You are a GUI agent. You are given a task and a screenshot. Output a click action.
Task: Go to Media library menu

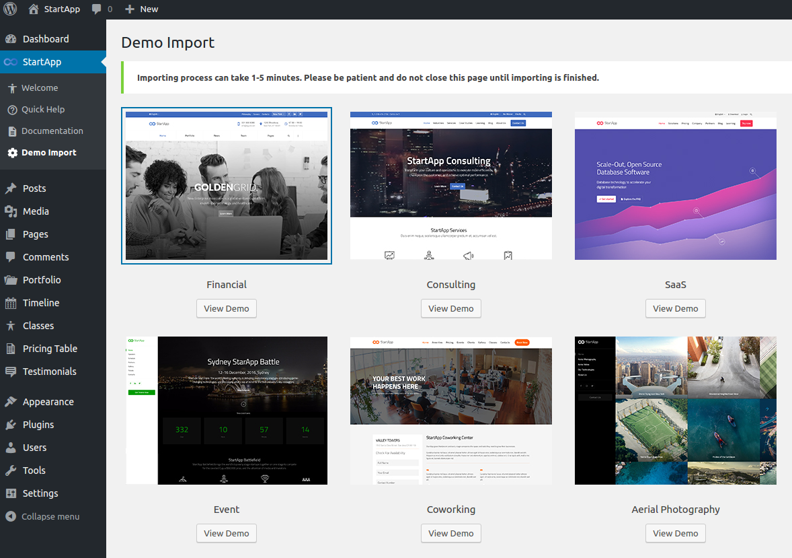click(53, 211)
